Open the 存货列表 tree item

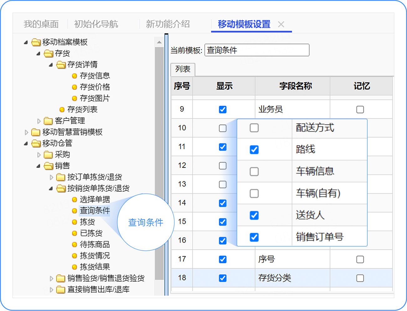pyautogui.click(x=82, y=110)
